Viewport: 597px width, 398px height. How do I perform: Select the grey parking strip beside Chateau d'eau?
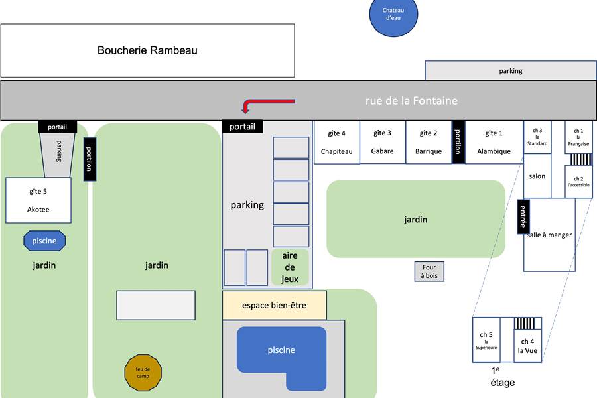click(x=511, y=70)
